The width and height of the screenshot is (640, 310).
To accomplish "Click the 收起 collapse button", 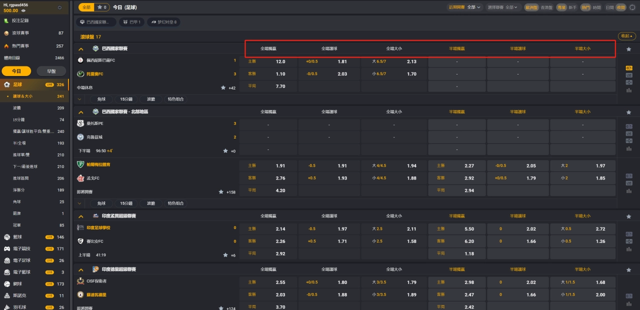I will coord(627,36).
